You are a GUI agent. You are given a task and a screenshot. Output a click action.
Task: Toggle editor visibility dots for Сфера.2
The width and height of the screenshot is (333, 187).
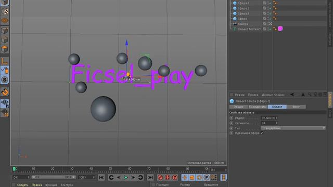tap(268, 8)
